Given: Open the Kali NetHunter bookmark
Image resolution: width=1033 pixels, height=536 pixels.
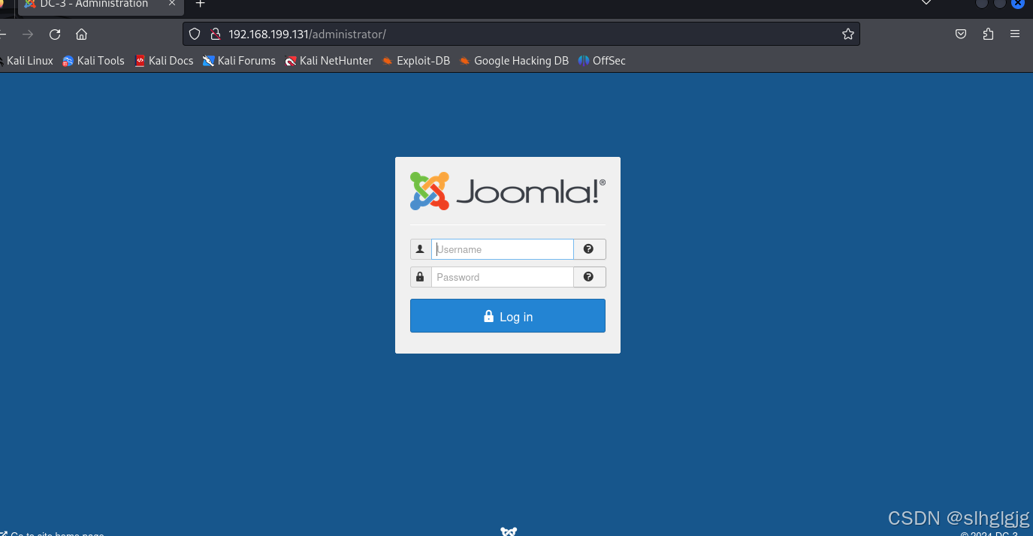Looking at the screenshot, I should tap(329, 61).
